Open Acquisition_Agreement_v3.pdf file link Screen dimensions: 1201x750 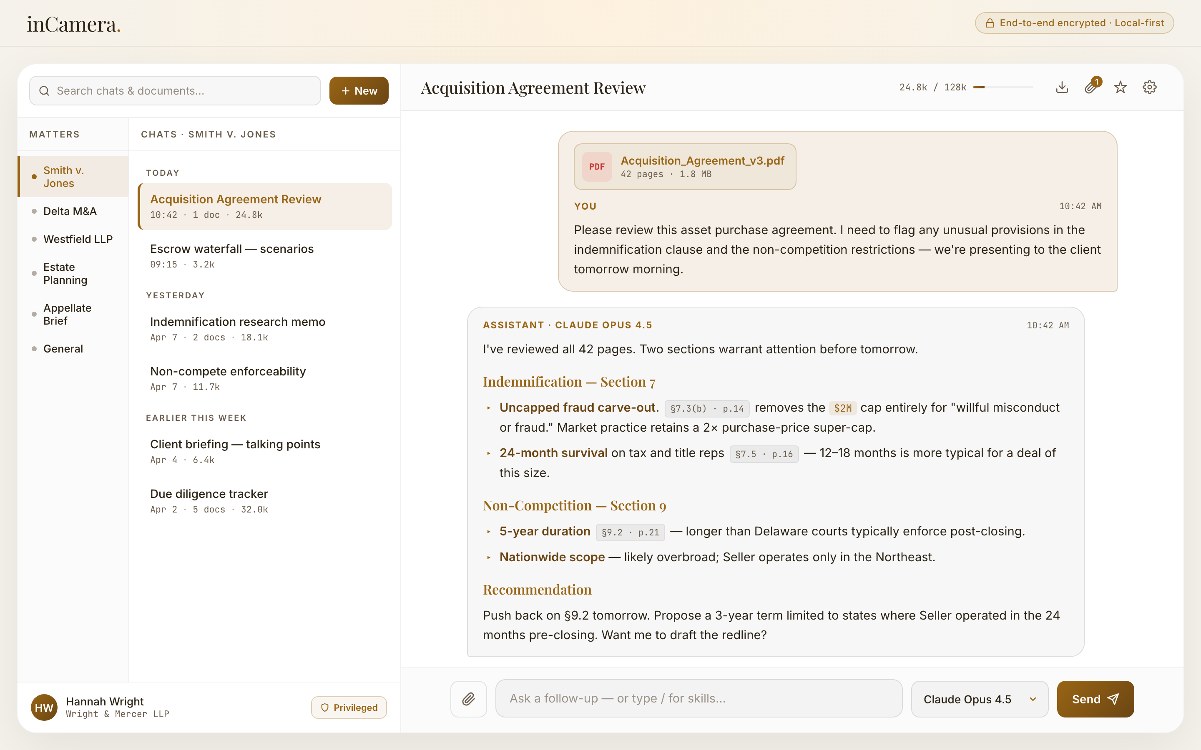tap(702, 161)
